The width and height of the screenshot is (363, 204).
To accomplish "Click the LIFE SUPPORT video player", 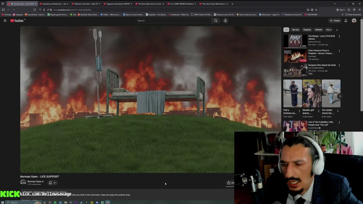I will [x=150, y=99].
